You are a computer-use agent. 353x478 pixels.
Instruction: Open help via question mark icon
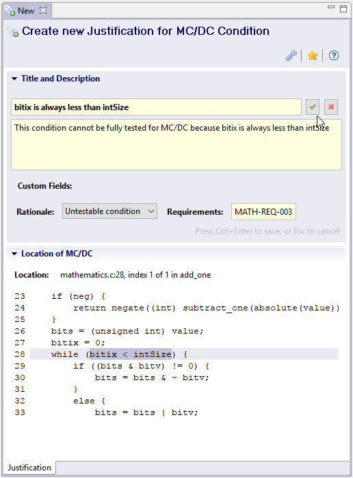(333, 55)
